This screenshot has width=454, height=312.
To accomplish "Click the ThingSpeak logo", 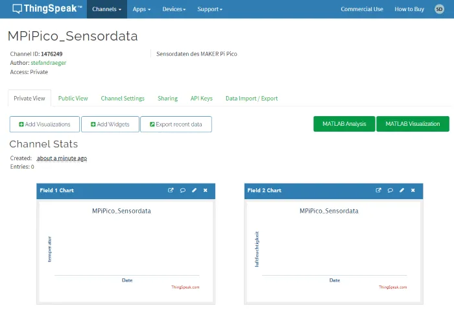I will click(47, 9).
